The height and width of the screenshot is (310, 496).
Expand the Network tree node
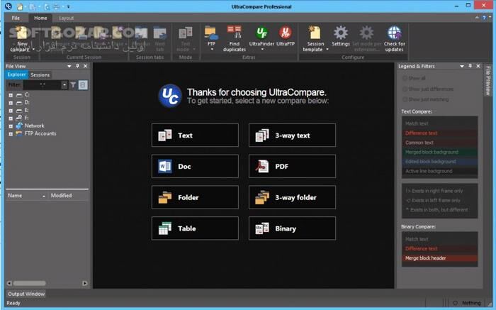coord(11,126)
